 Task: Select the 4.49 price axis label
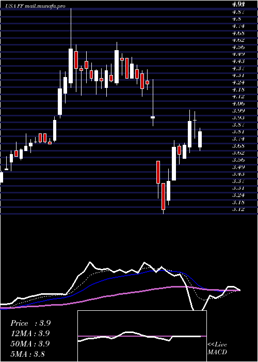tap(238, 54)
